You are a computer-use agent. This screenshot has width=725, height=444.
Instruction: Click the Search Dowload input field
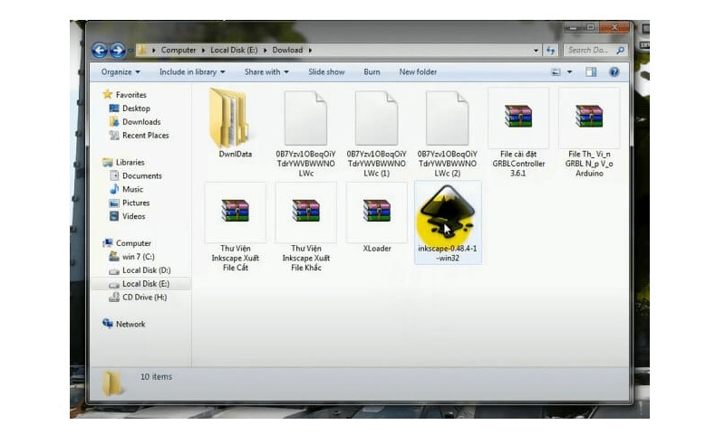coord(591,51)
